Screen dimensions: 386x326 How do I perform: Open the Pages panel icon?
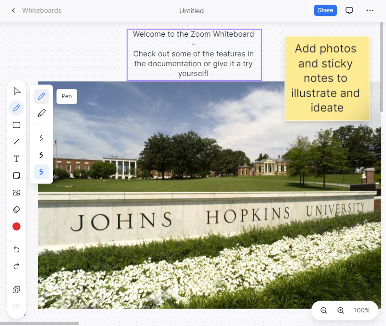(x=16, y=289)
